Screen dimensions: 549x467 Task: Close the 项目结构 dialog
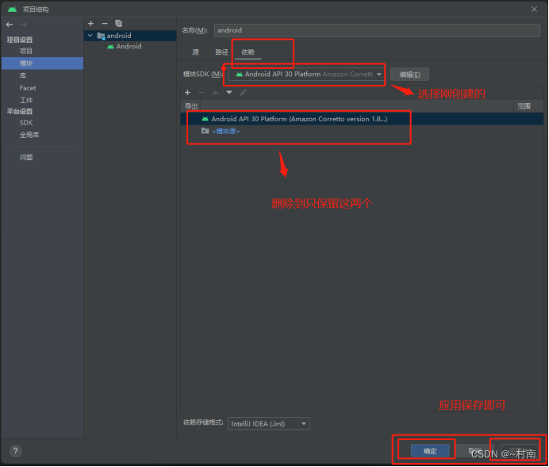[534, 10]
